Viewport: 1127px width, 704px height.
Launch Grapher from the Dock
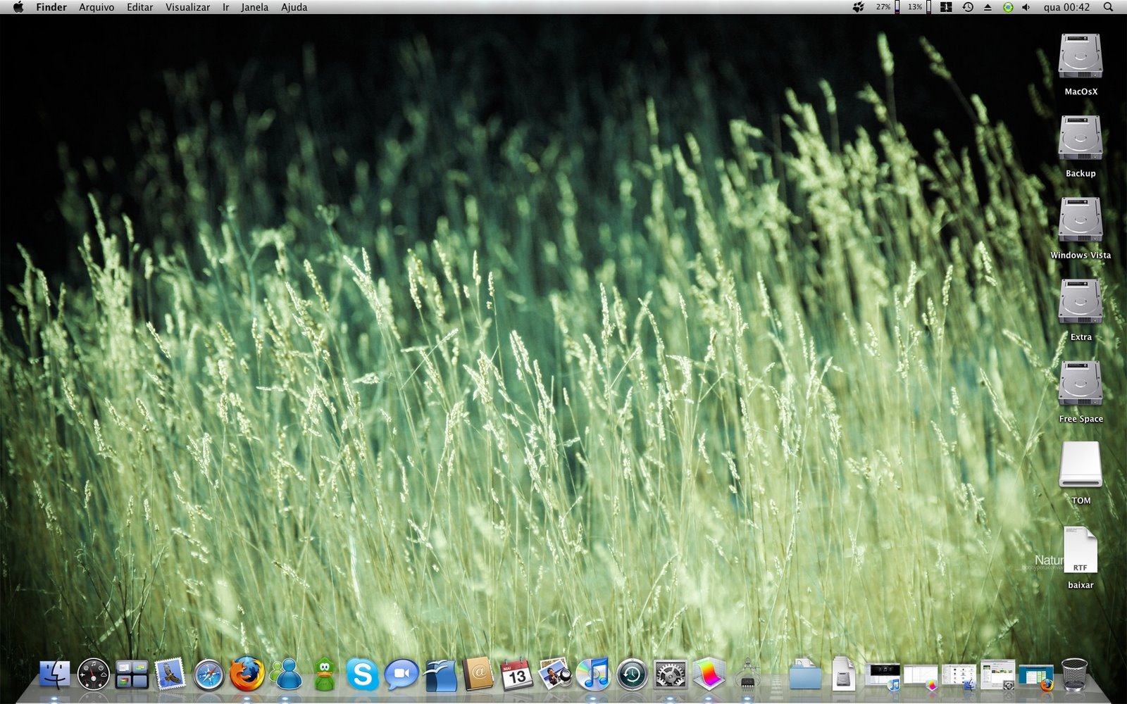(709, 674)
